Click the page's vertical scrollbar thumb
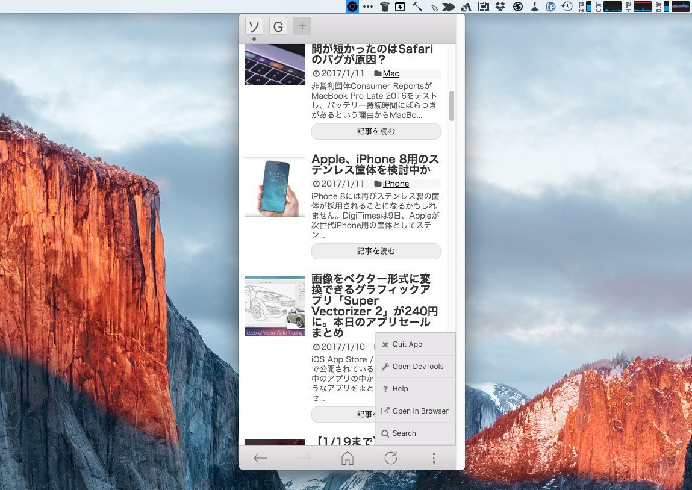Viewport: 692px width, 490px height. pos(452,106)
